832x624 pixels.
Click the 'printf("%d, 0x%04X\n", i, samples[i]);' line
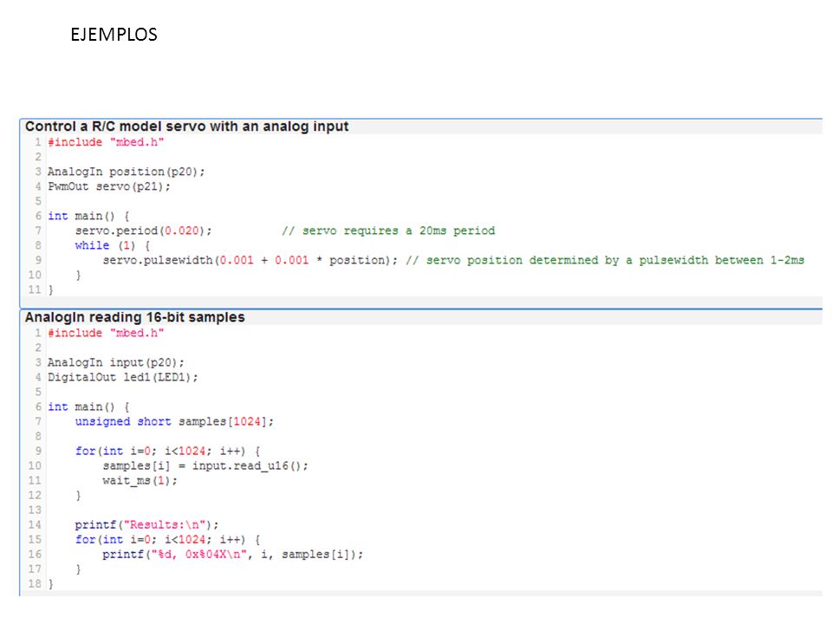[x=233, y=555]
